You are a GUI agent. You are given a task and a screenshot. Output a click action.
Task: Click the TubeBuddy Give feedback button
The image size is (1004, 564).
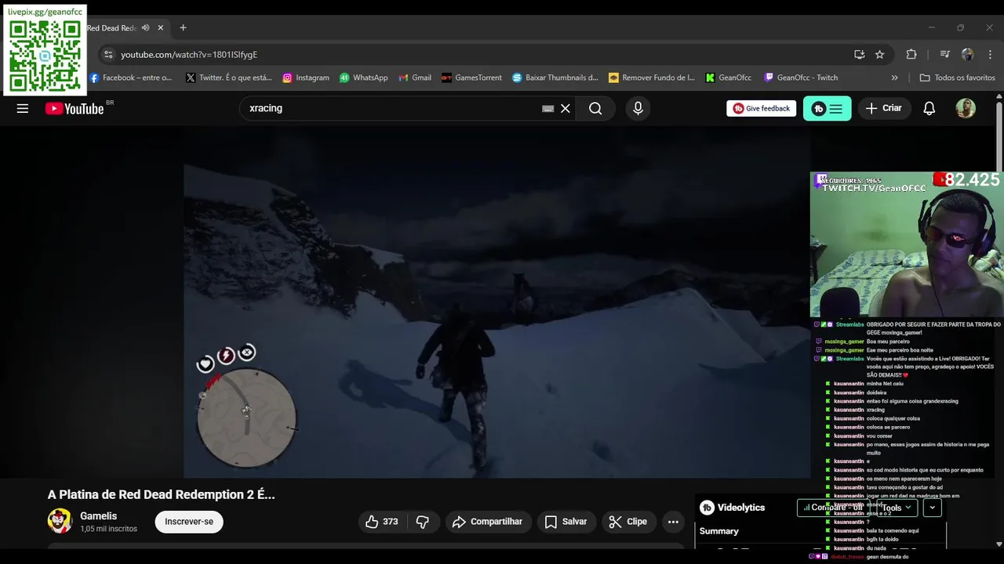coord(762,108)
